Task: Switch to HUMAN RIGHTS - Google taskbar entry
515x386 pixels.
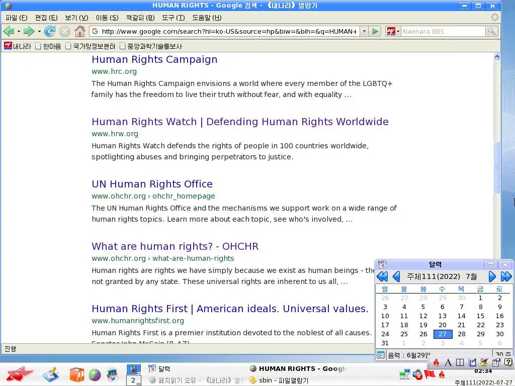Action: tap(298, 368)
